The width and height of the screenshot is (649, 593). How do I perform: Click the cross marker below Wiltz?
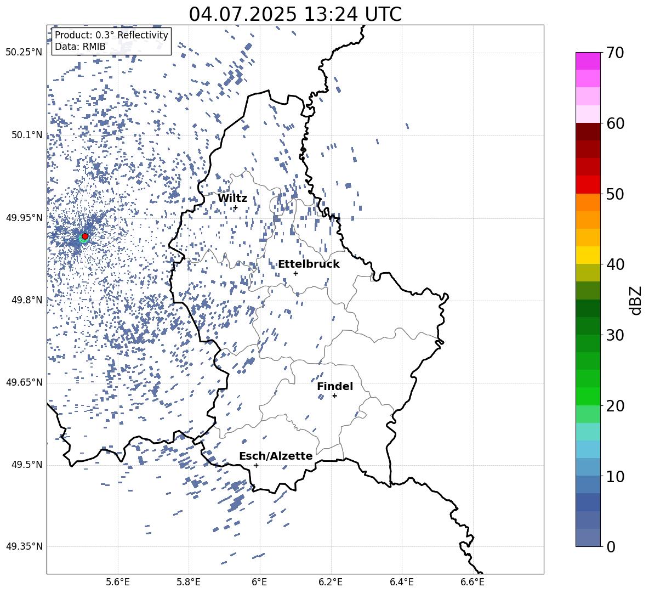pos(236,208)
